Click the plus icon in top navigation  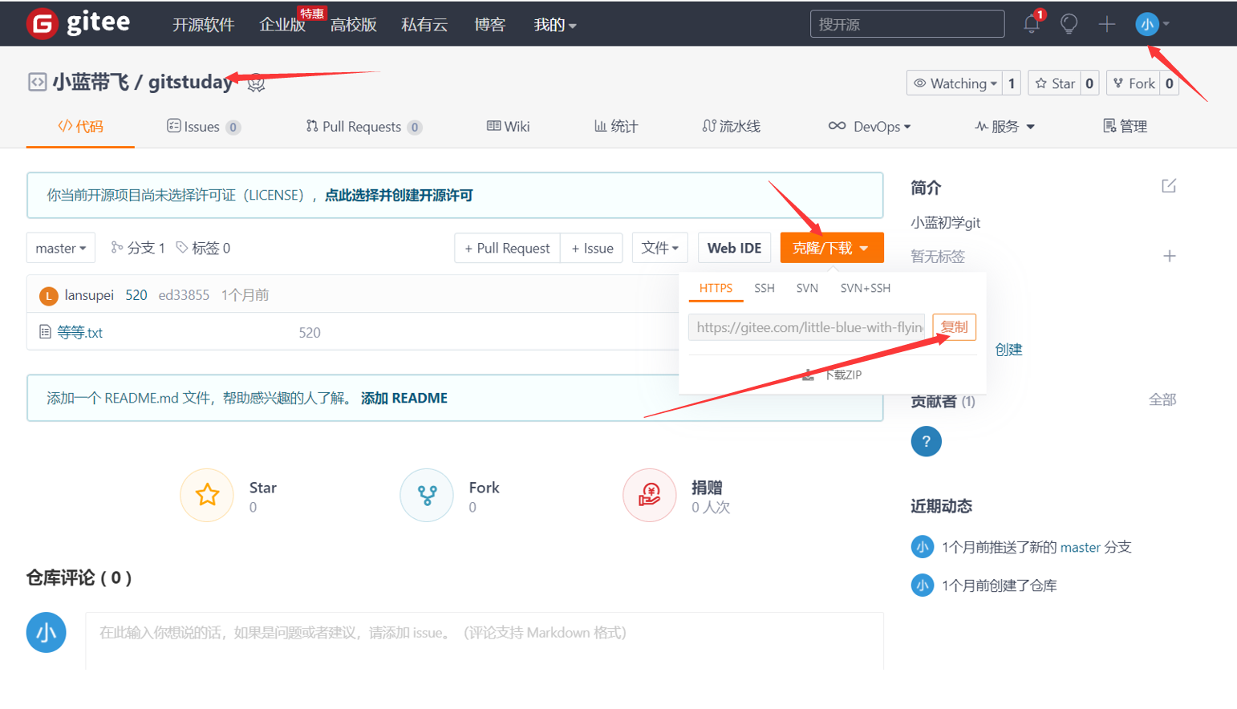(x=1107, y=24)
